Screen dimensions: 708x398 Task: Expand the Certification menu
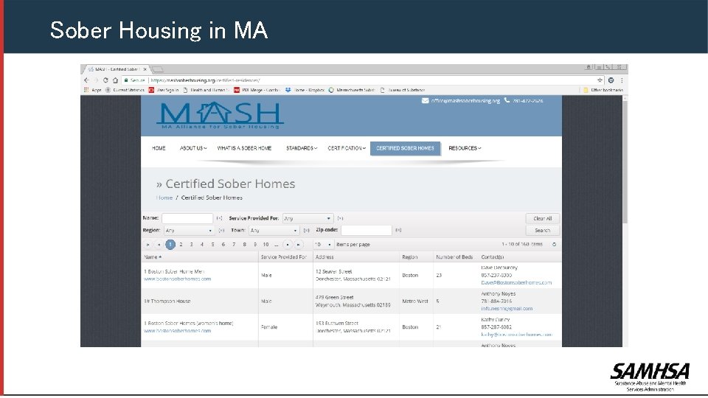tap(347, 148)
